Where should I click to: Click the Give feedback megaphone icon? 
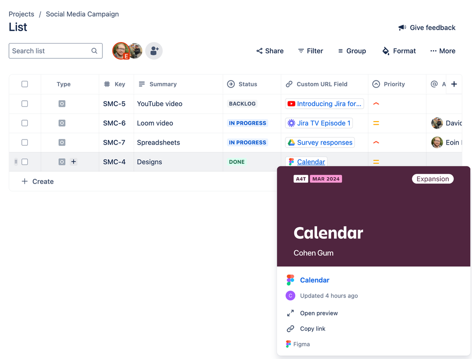[402, 28]
